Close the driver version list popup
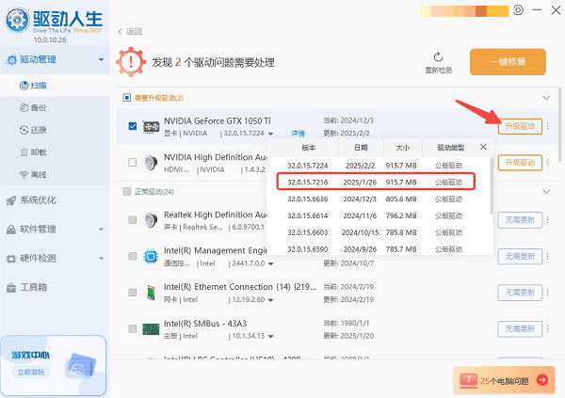Image resolution: width=565 pixels, height=398 pixels. 483,147
